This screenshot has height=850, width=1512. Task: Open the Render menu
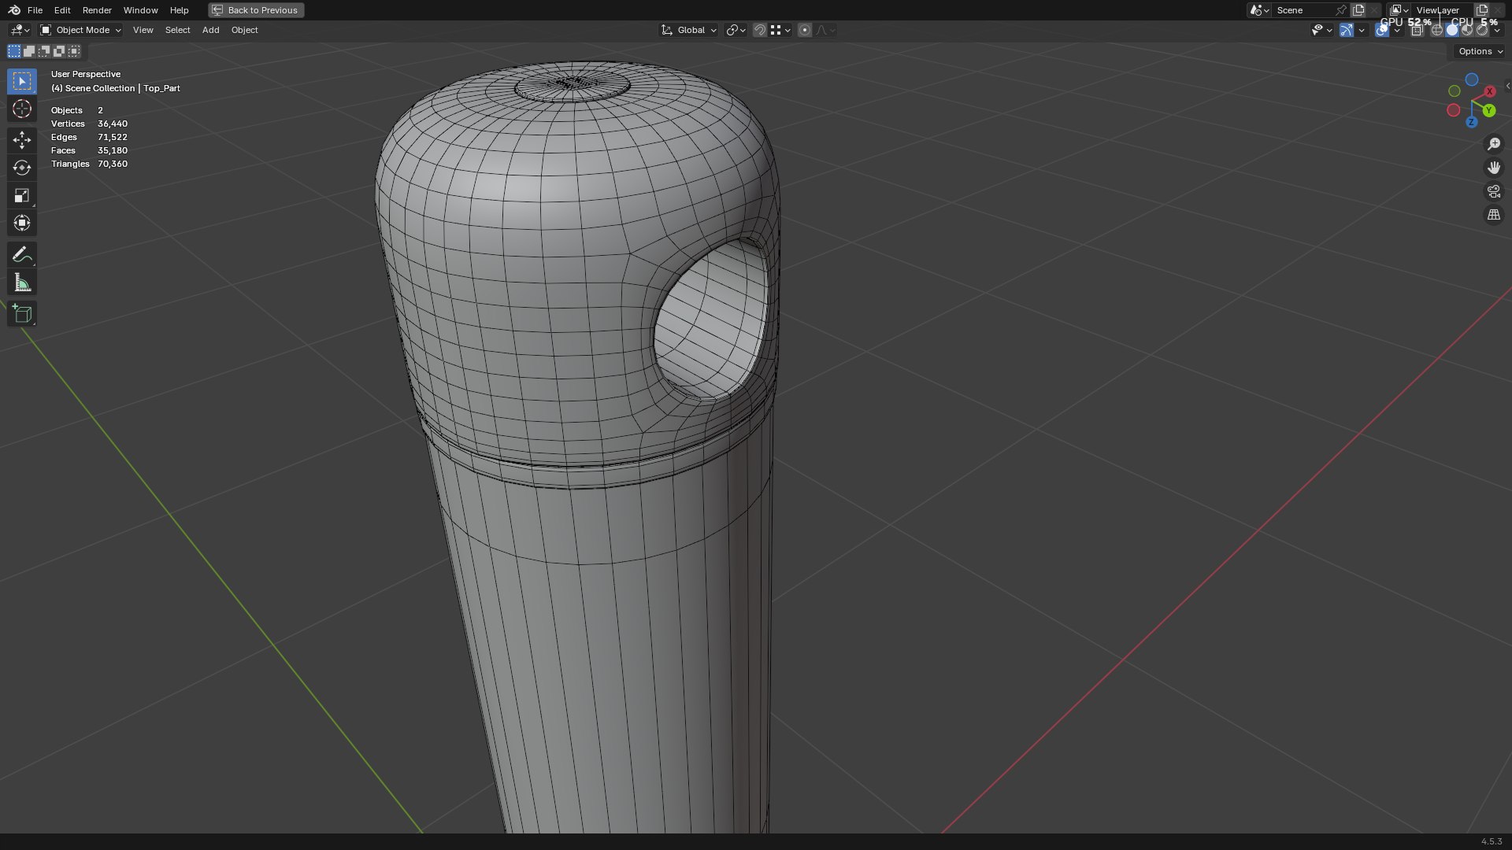coord(97,10)
